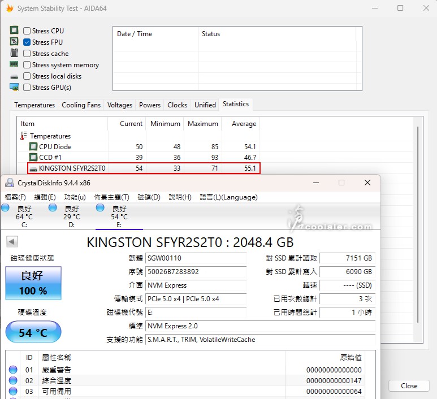Open the 編輯(E) menu
437x399 pixels.
click(45, 197)
